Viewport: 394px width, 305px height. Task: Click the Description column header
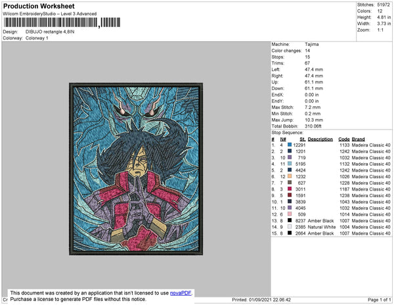(320, 139)
